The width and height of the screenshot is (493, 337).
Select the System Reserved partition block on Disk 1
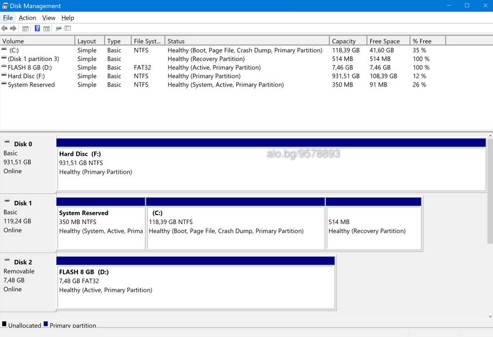[x=101, y=224]
